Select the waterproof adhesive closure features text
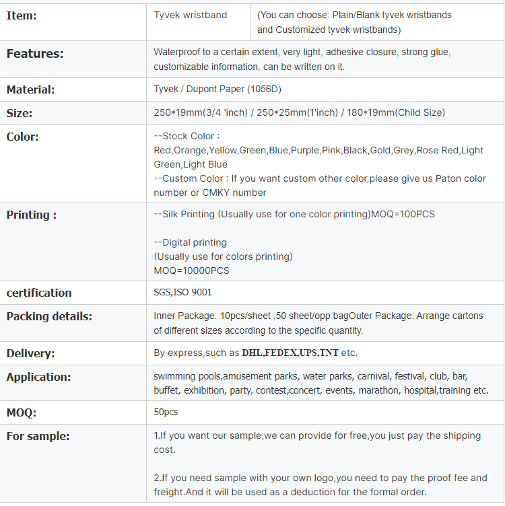 click(302, 59)
